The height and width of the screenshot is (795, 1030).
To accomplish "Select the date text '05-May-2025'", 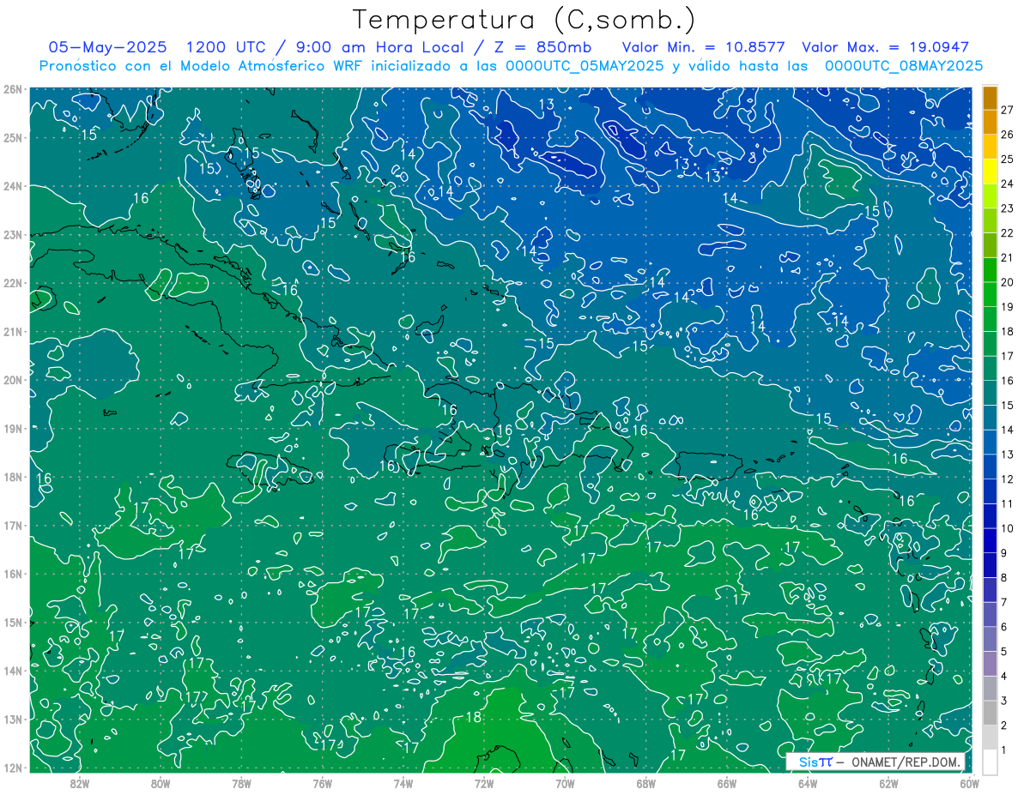I will click(x=108, y=47).
